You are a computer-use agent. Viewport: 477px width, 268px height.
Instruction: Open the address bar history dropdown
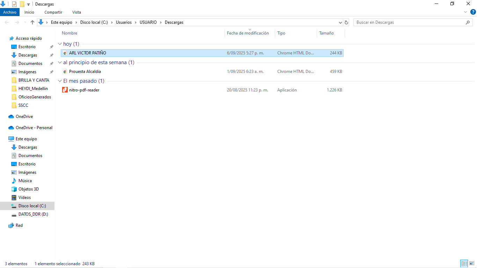(x=340, y=22)
